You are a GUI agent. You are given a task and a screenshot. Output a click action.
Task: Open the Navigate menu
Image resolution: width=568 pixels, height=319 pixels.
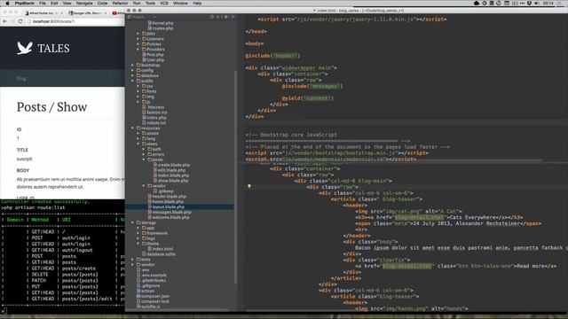pos(84,4)
